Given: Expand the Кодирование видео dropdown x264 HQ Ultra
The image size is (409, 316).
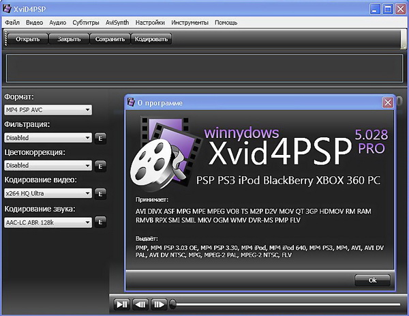Looking at the screenshot, I should [x=48, y=193].
